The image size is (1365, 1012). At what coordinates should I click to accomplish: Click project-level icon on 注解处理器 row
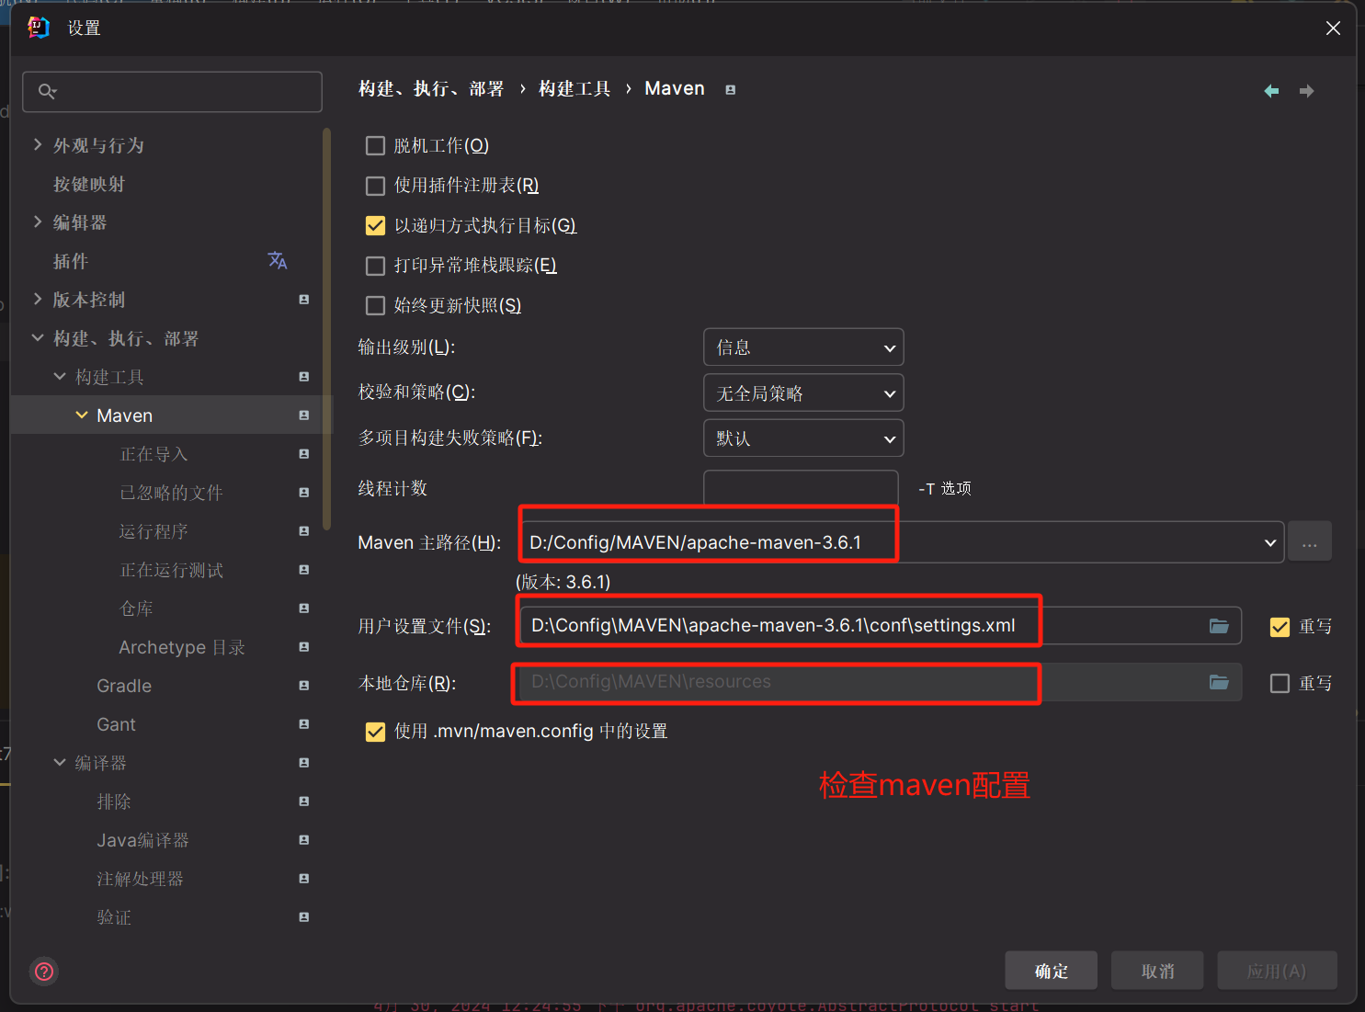pyautogui.click(x=304, y=879)
